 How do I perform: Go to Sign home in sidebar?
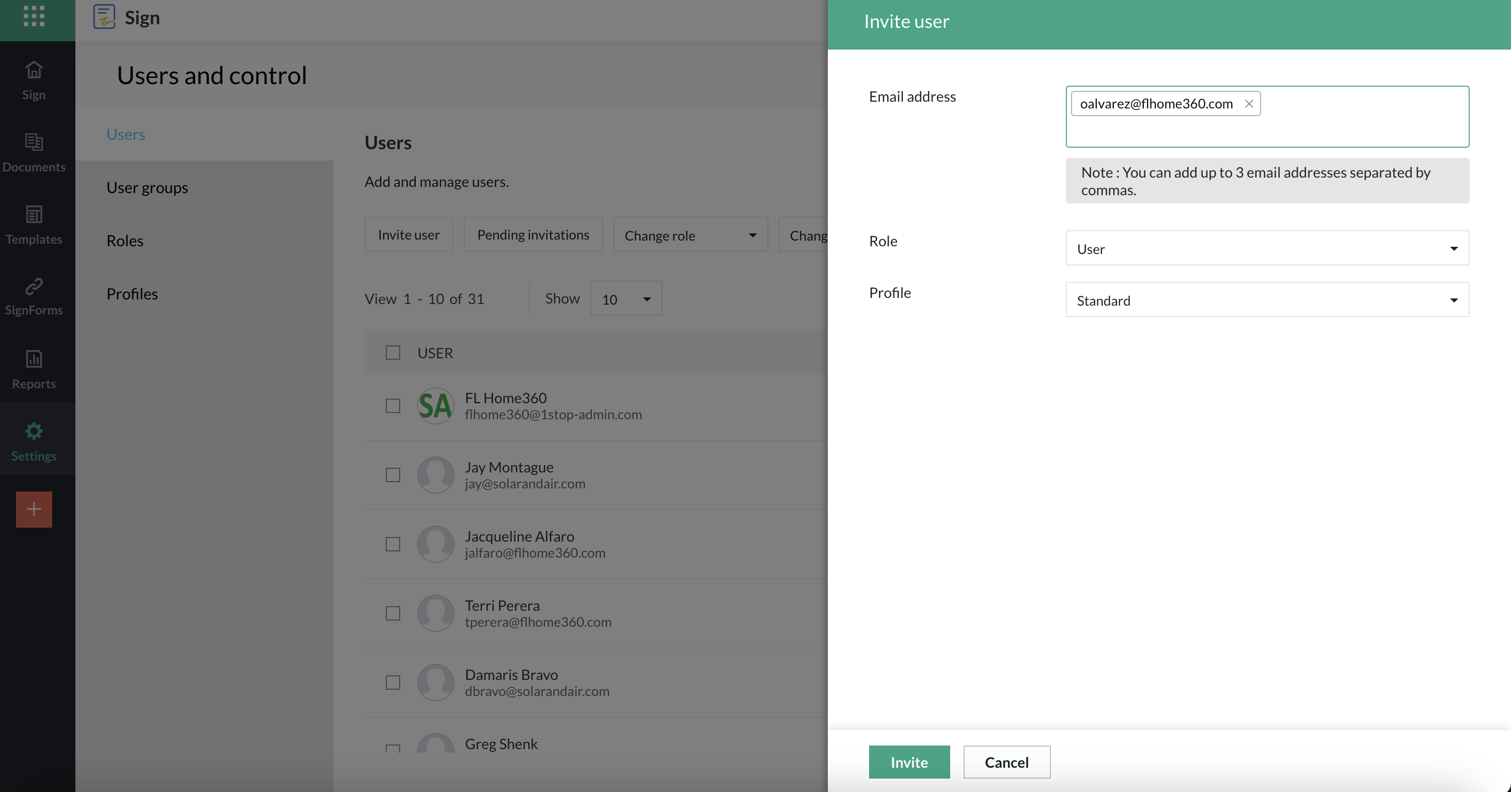(x=34, y=81)
